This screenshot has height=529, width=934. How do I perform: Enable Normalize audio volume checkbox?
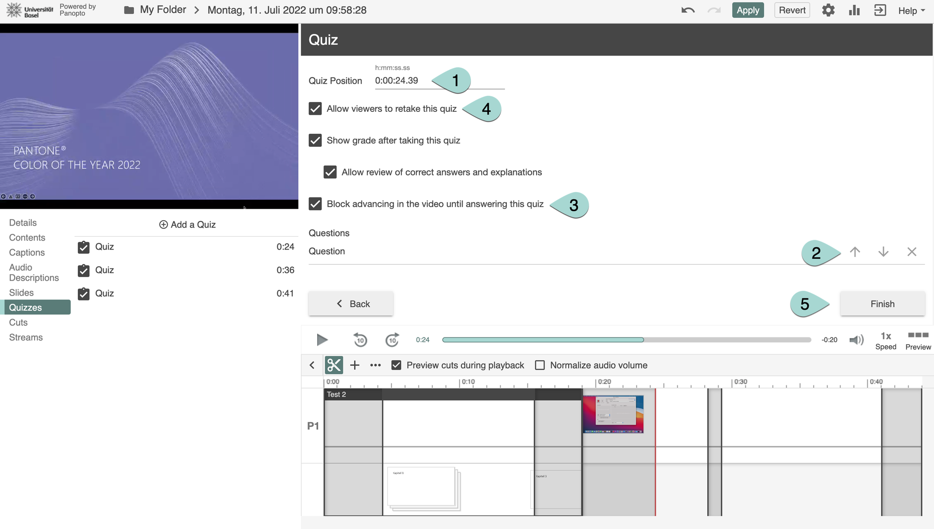[x=540, y=365]
